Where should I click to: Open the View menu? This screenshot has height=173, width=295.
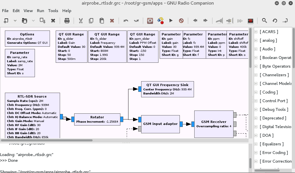click(28, 11)
